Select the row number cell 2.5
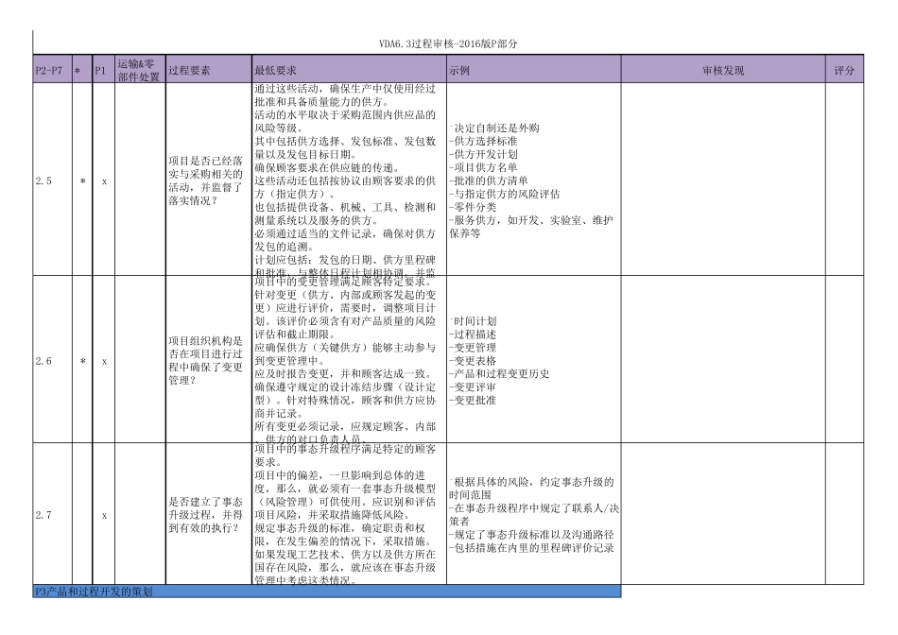Viewport: 898px width, 635px height. pyautogui.click(x=53, y=180)
